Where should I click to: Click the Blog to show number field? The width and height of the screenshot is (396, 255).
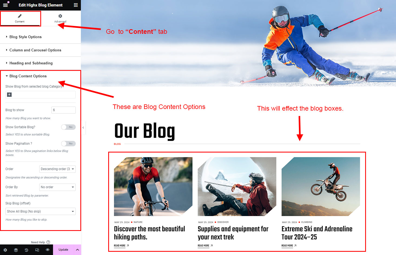[x=64, y=110]
